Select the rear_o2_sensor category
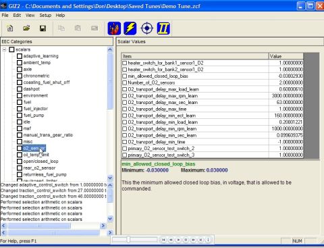This screenshot has height=248, width=324. [x=39, y=168]
